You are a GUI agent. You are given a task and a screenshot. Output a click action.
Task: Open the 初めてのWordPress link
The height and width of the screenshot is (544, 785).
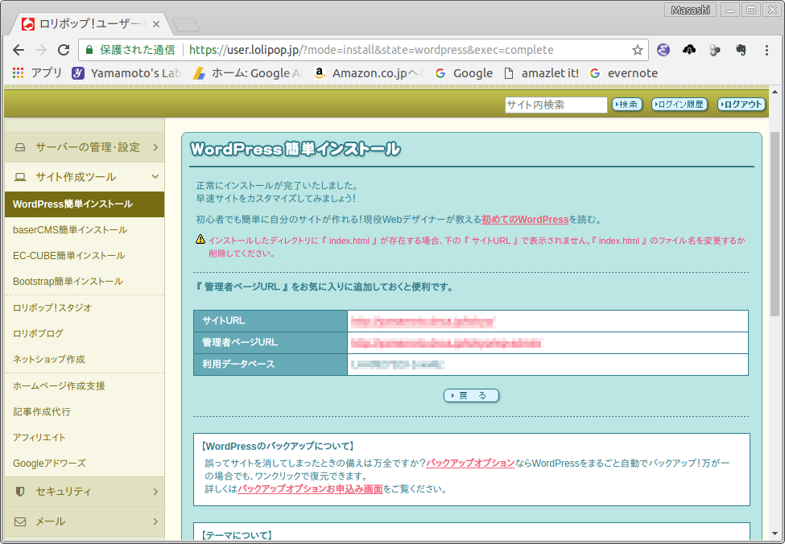pyautogui.click(x=525, y=219)
